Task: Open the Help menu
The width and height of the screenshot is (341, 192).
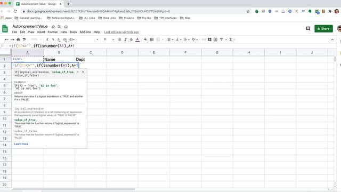Action: (97, 32)
